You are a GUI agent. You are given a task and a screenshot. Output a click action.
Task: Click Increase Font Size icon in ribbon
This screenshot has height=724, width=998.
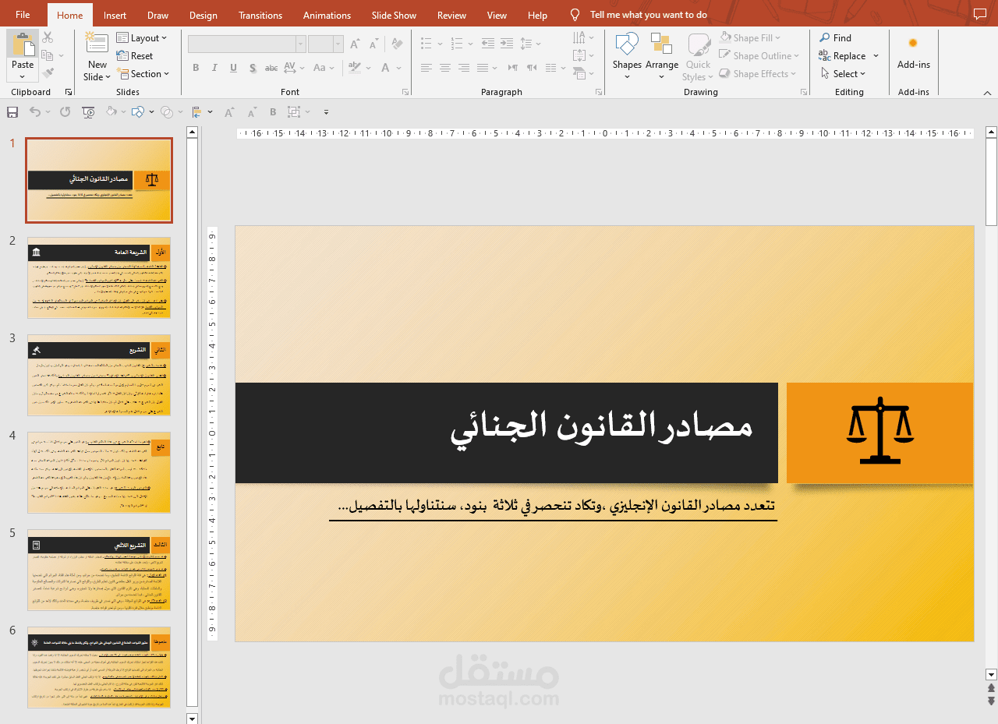click(355, 44)
